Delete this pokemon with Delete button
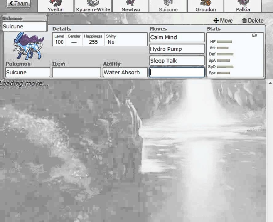The image size is (273, 222). (253, 21)
